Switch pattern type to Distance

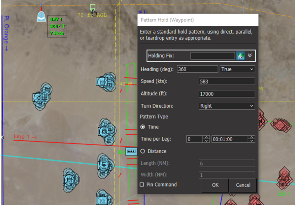click(143, 151)
